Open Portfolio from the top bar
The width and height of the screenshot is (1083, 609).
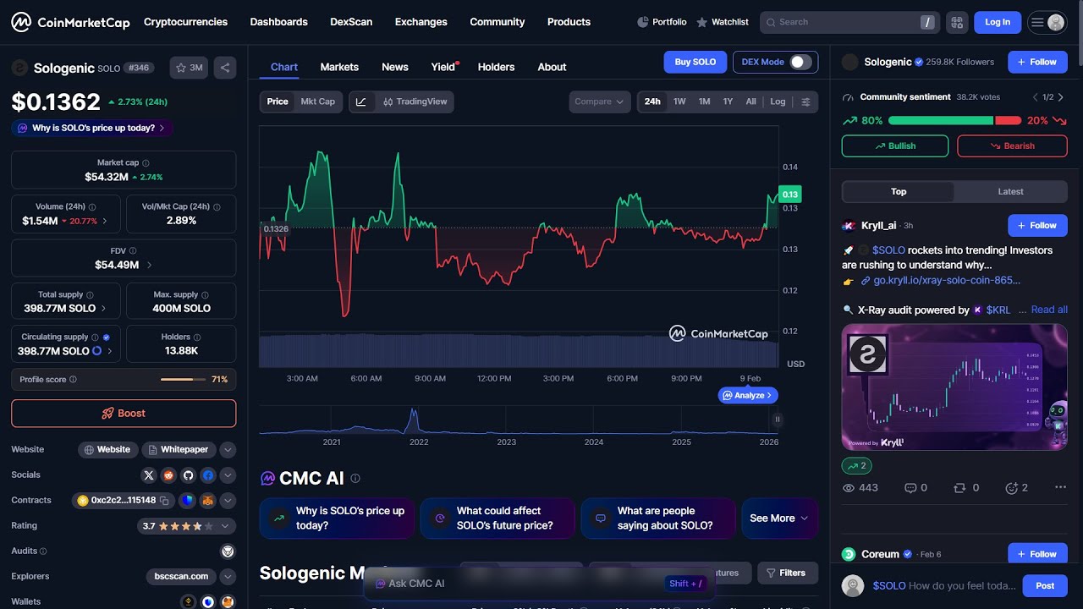662,22
